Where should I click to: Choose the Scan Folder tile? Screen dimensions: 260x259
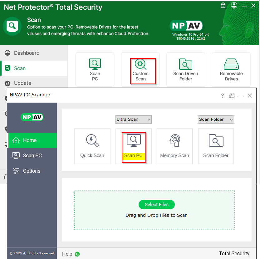[x=216, y=146]
